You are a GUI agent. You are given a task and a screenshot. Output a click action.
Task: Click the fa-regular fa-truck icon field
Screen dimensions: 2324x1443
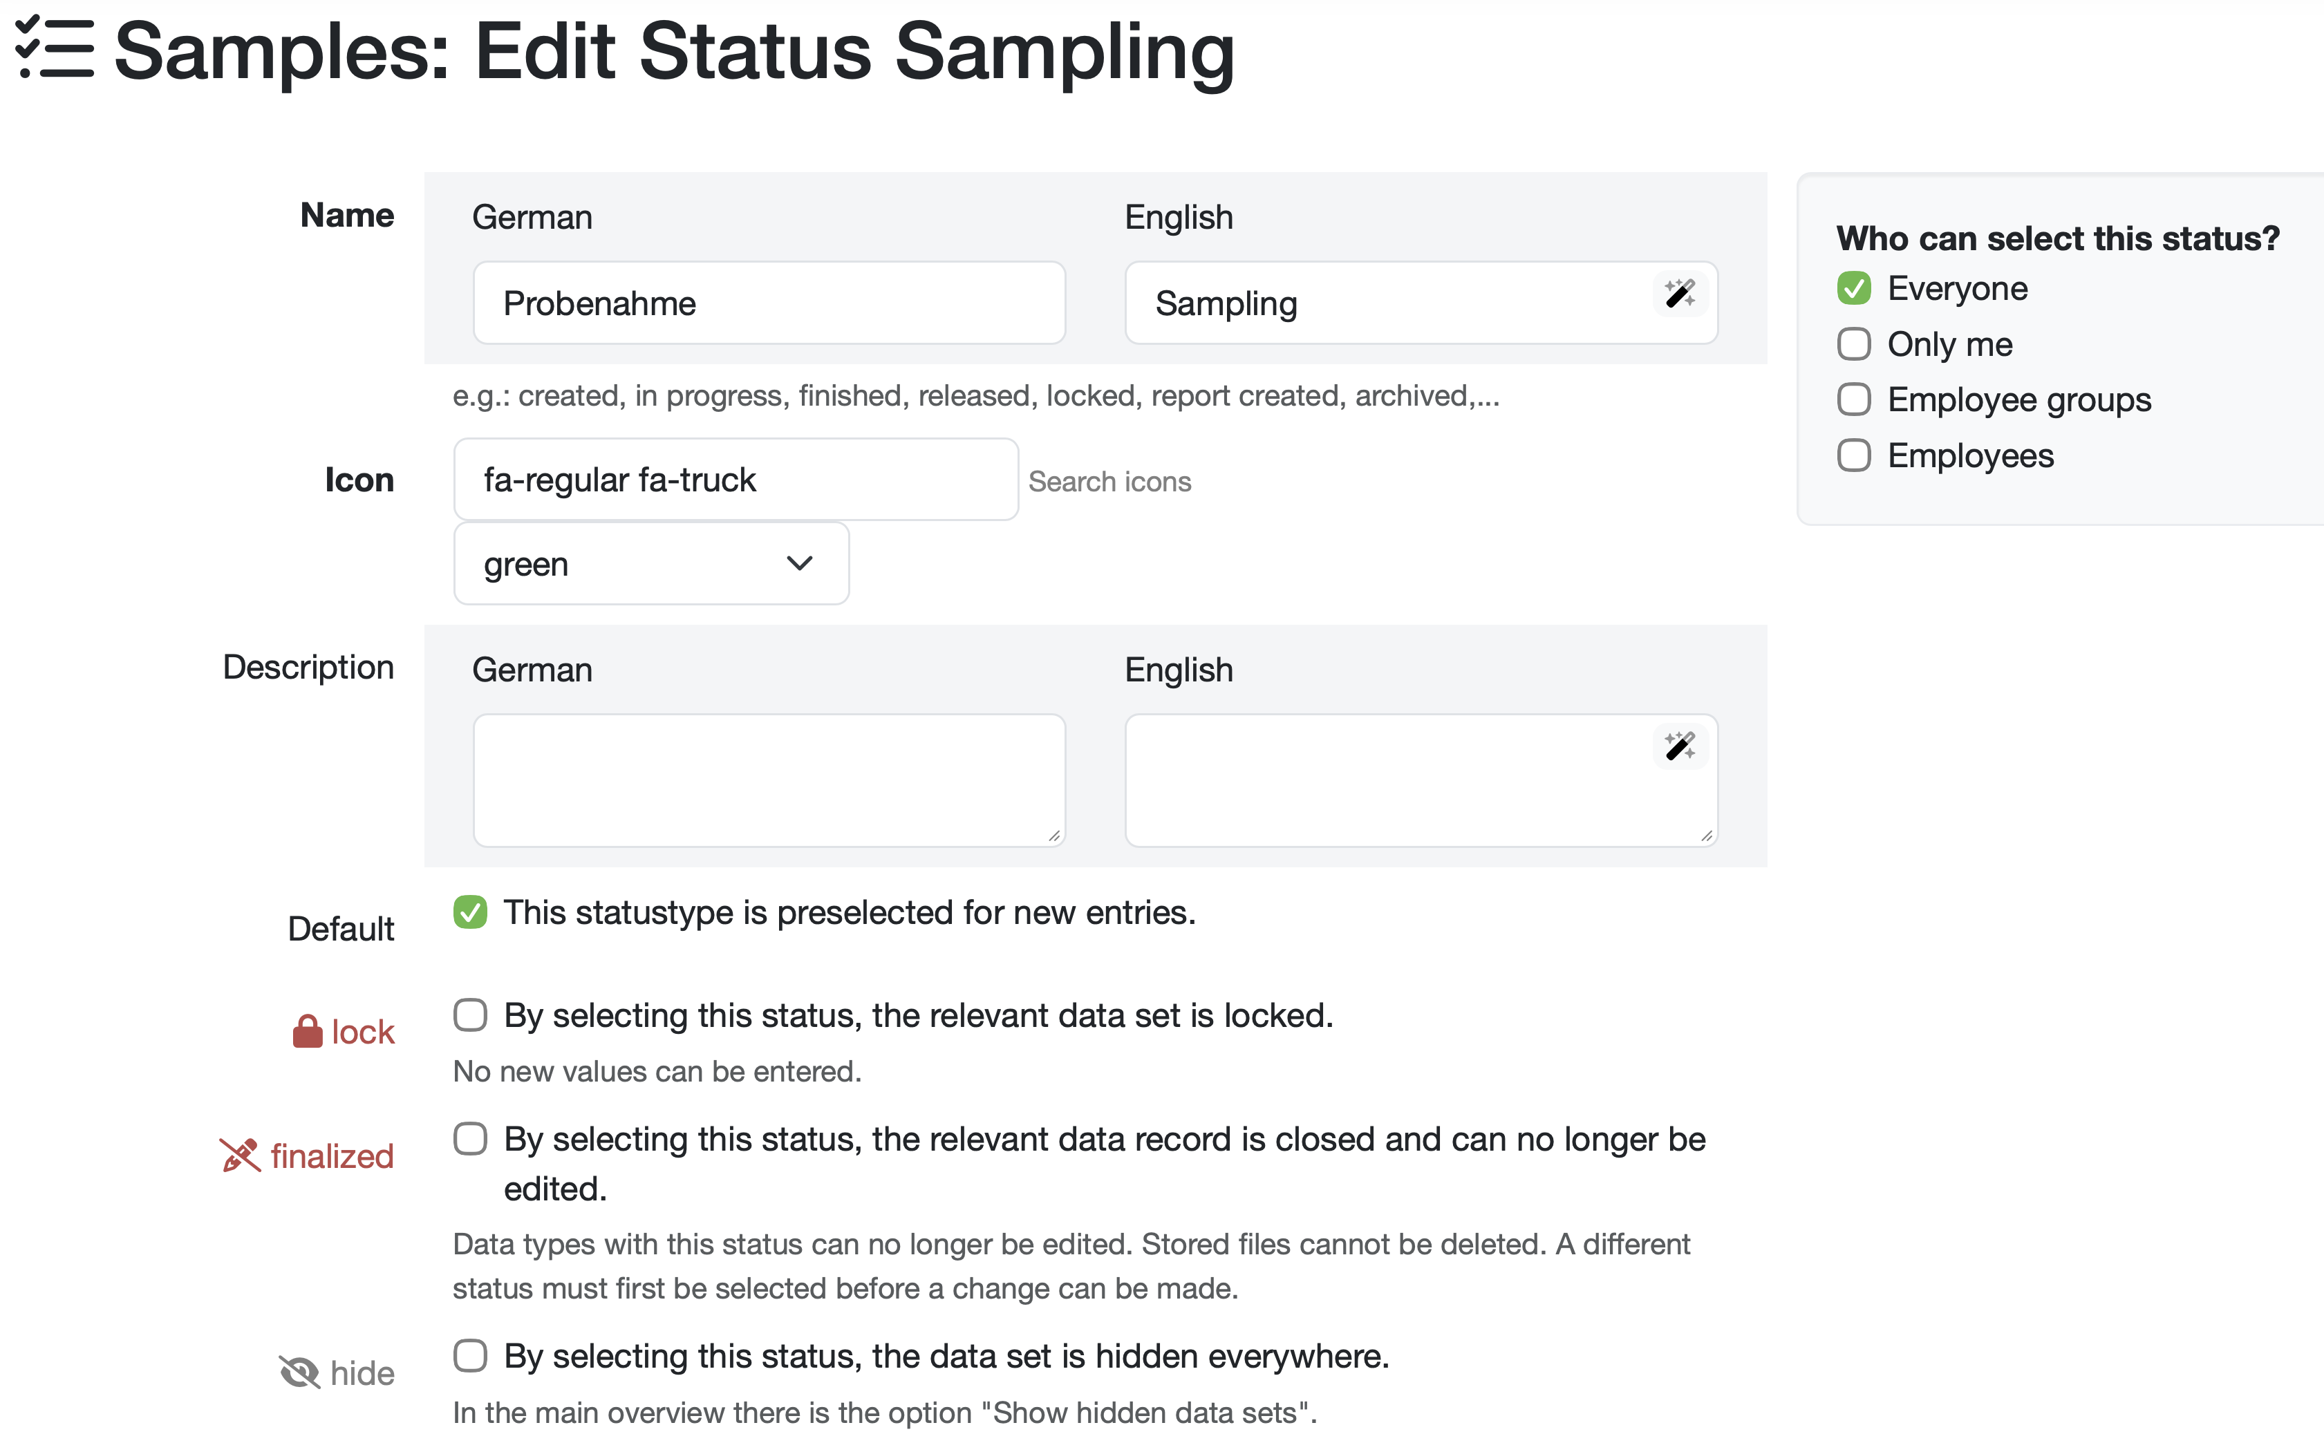[x=735, y=480]
